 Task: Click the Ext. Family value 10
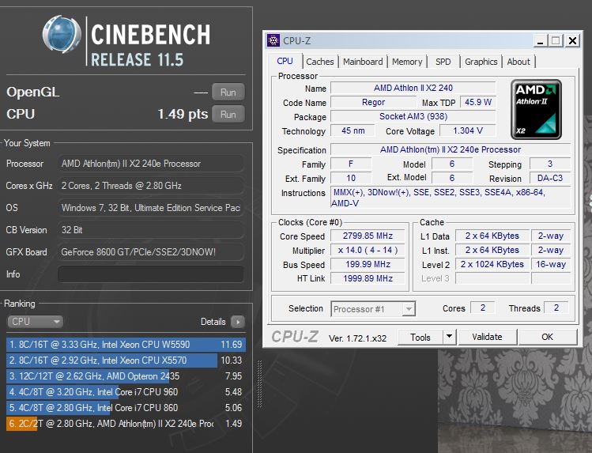pos(351,178)
